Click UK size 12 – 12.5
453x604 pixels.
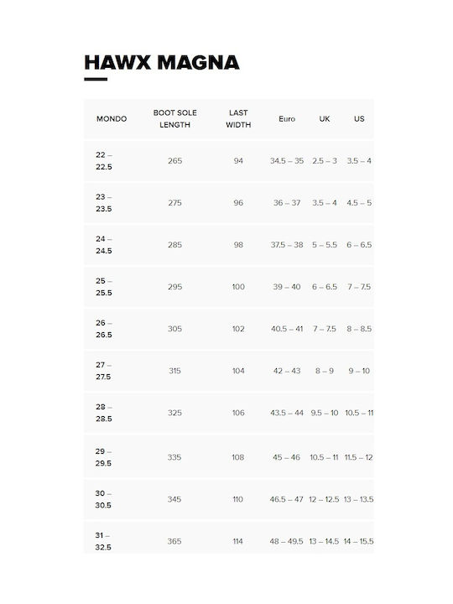coord(324,499)
